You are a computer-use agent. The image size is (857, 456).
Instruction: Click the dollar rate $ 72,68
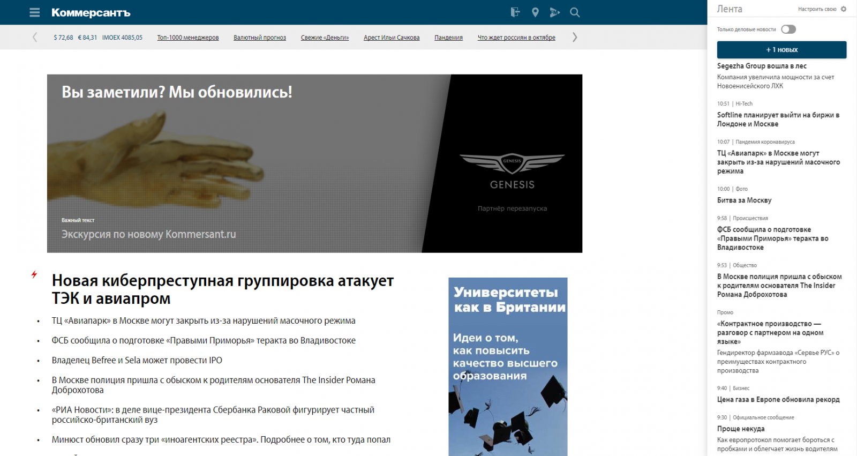click(x=63, y=38)
